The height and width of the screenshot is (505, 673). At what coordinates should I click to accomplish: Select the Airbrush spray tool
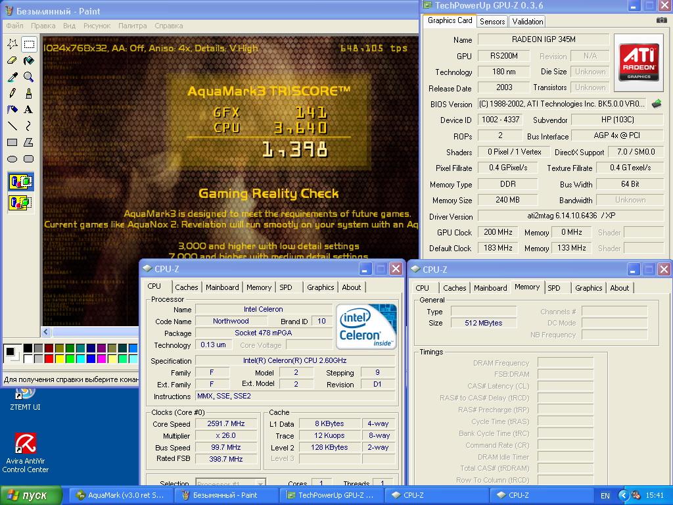pyautogui.click(x=12, y=110)
